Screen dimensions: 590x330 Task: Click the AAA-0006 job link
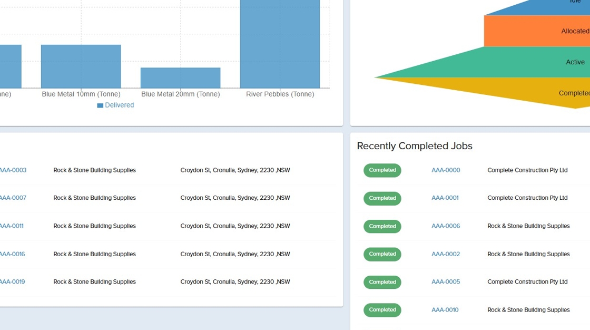click(446, 226)
